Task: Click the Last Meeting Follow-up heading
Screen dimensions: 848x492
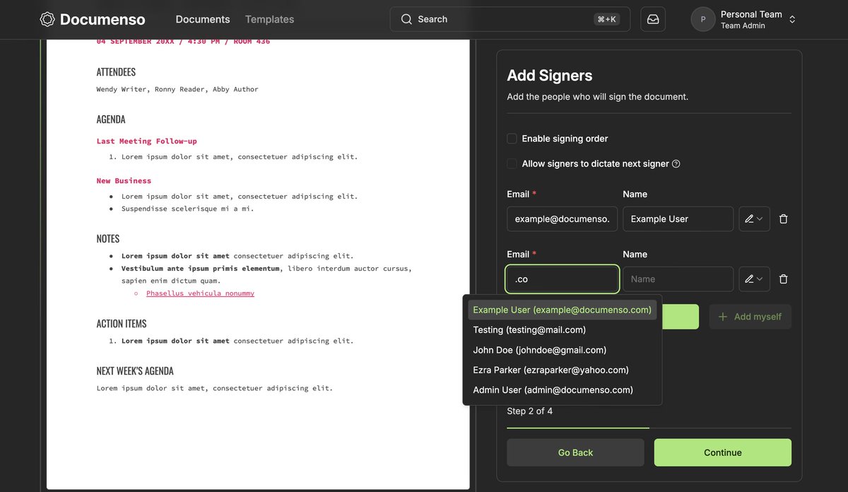Action: click(x=147, y=141)
